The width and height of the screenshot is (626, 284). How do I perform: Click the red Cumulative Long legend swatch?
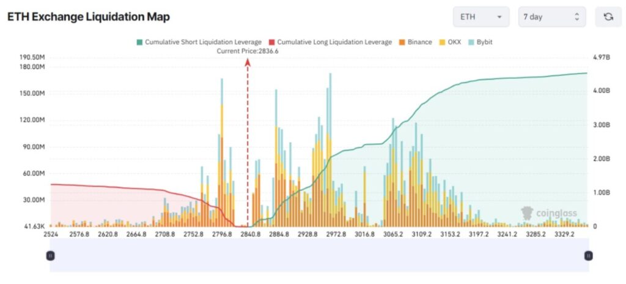point(273,42)
